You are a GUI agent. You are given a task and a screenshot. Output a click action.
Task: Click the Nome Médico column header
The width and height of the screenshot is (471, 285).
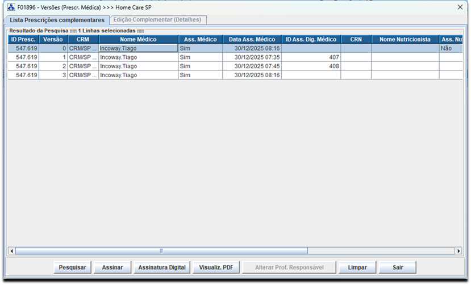[x=138, y=40]
